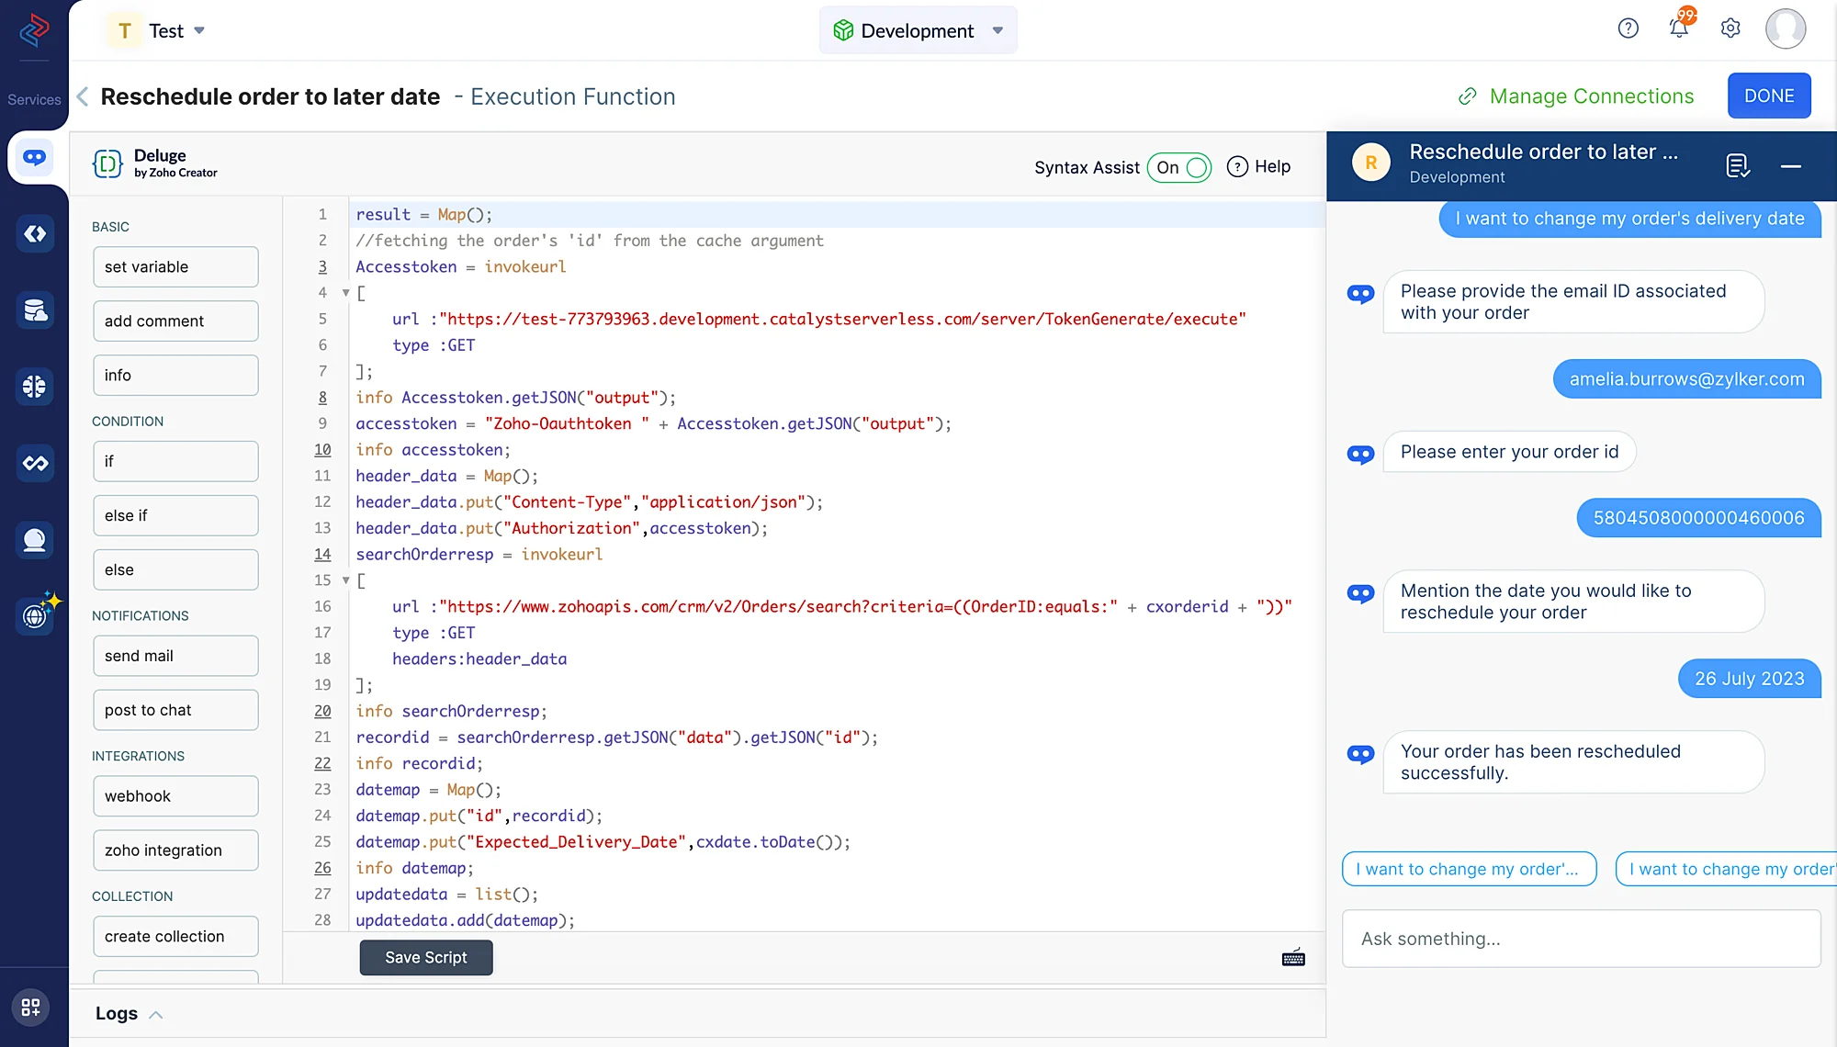This screenshot has height=1047, width=1837.
Task: Toggle Syntax Assist switch off
Action: click(1179, 167)
